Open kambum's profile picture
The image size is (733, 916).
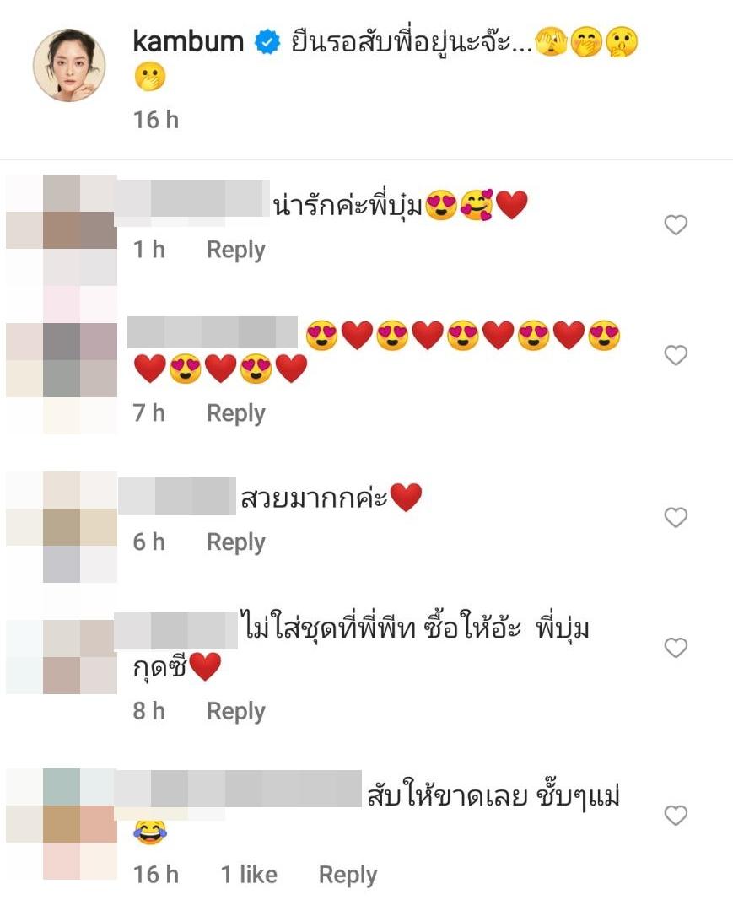tap(69, 65)
